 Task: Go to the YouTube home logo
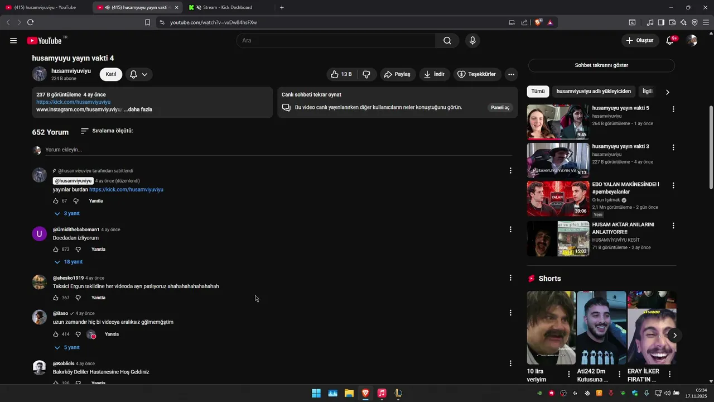44,40
